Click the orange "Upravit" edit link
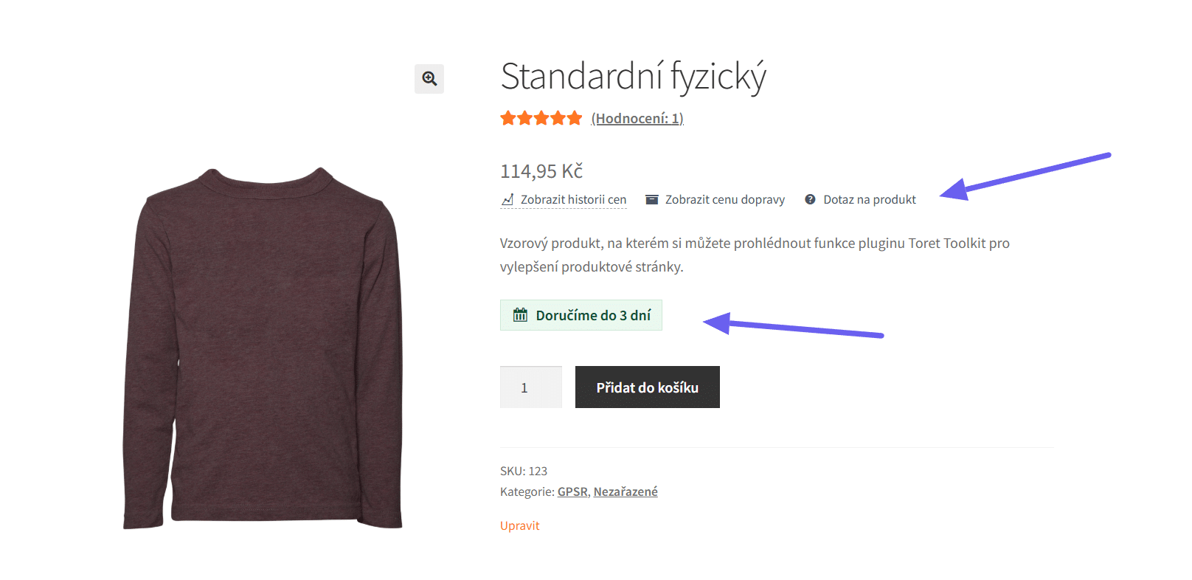The width and height of the screenshot is (1192, 580). [520, 525]
